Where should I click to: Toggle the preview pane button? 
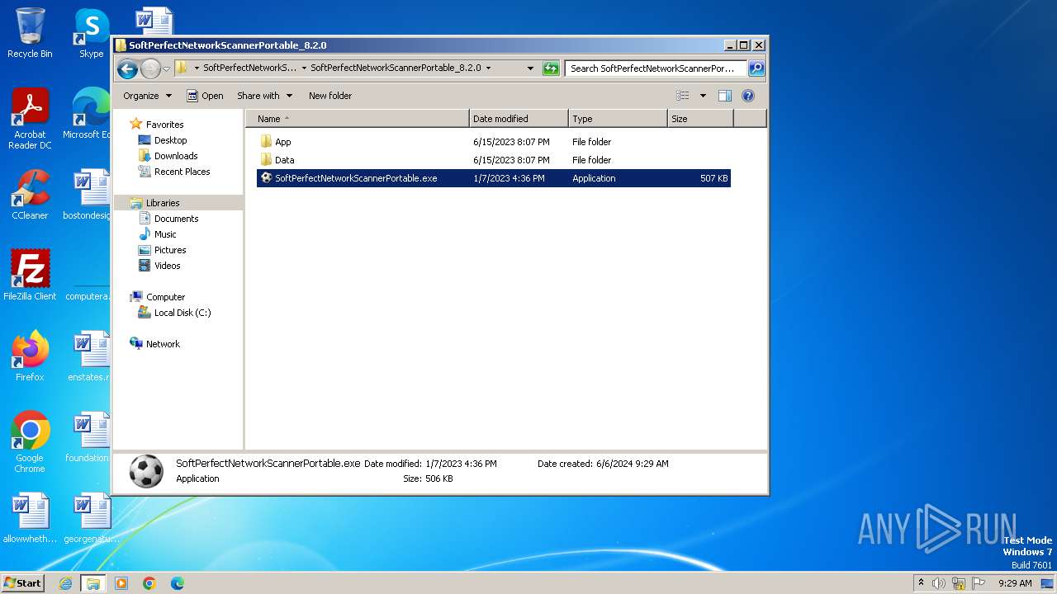coord(724,96)
